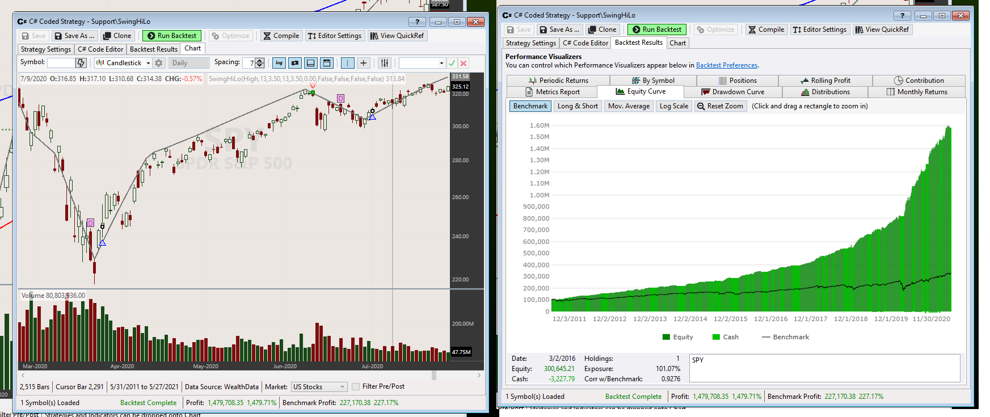Toggle the Benchmark overlay button
The image size is (990, 417).
click(530, 106)
